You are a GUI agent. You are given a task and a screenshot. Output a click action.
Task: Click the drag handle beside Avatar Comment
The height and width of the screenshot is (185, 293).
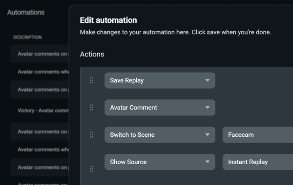[92, 108]
